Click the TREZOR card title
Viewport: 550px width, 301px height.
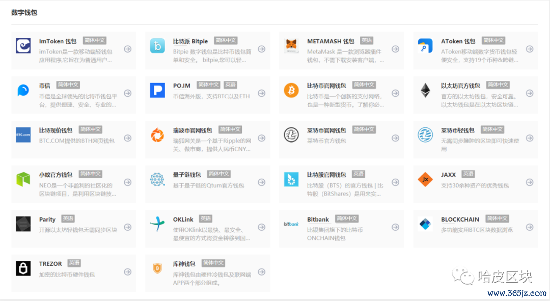pyautogui.click(x=50, y=264)
